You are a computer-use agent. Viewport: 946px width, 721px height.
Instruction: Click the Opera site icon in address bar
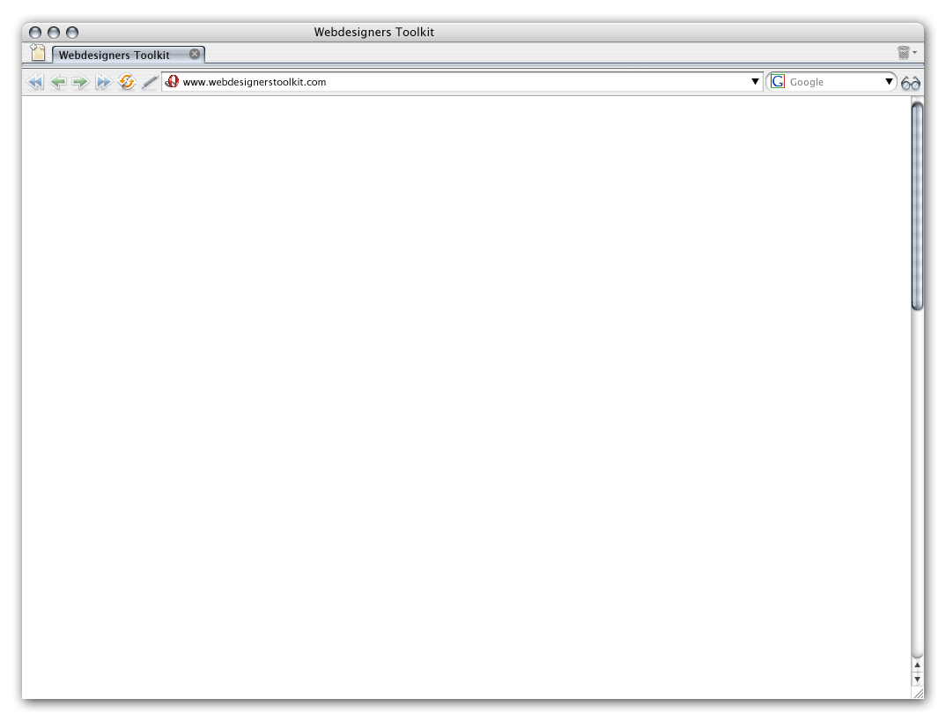(x=172, y=81)
